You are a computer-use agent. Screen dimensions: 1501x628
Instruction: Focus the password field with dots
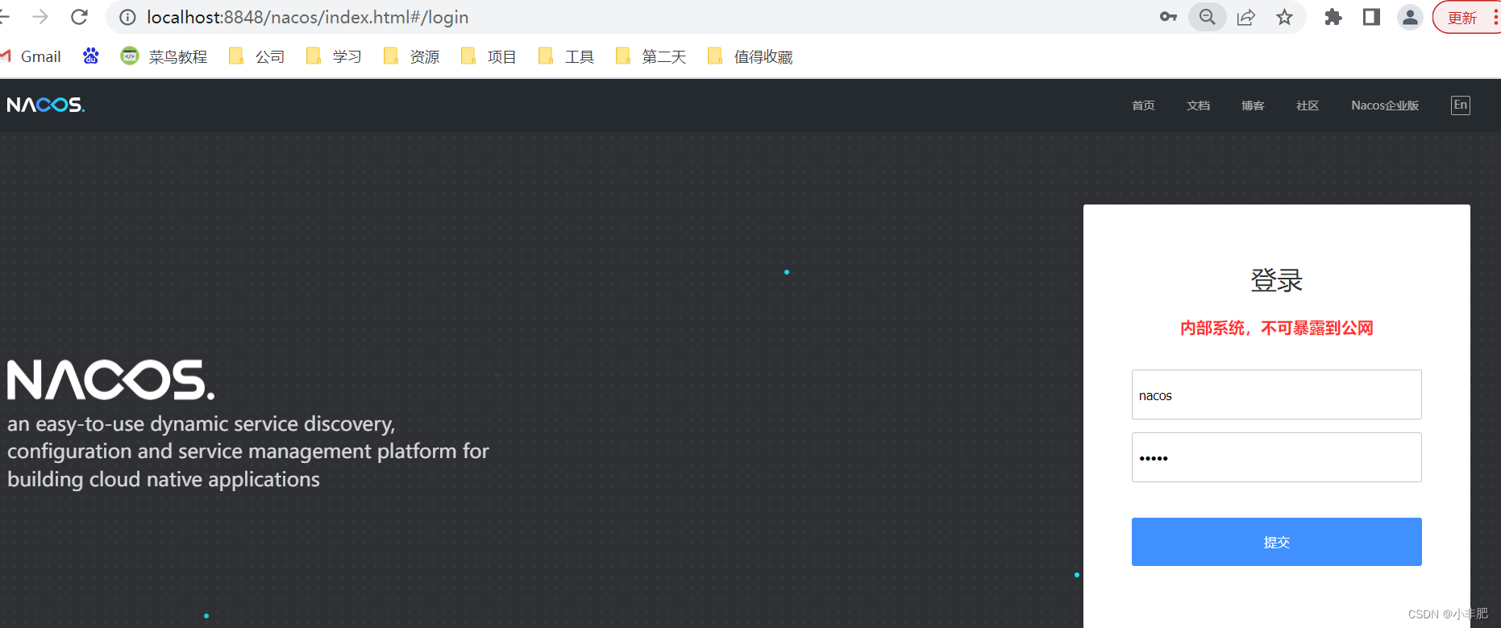coord(1276,457)
